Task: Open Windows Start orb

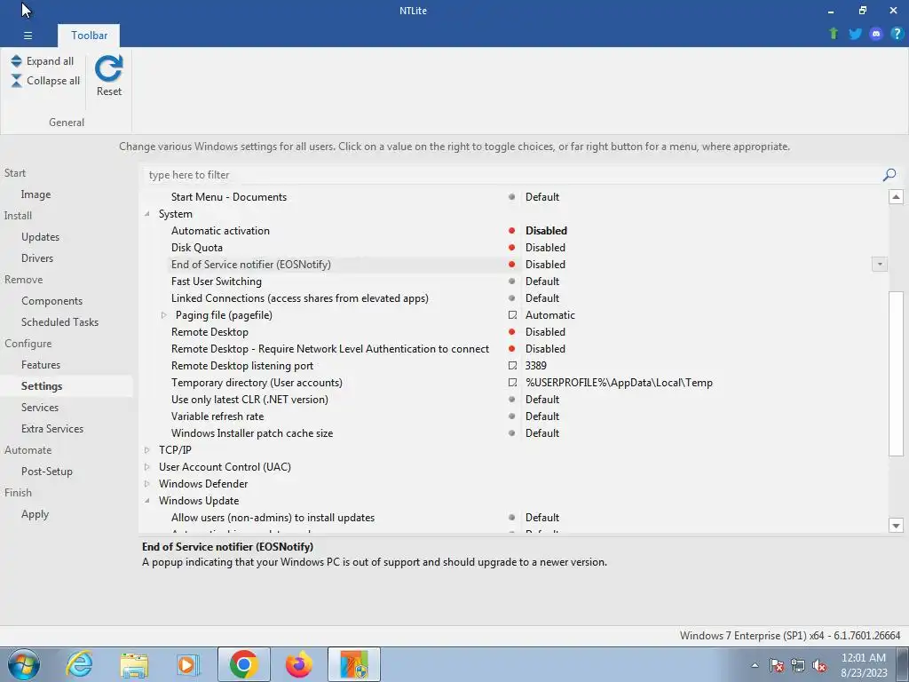Action: (x=24, y=664)
